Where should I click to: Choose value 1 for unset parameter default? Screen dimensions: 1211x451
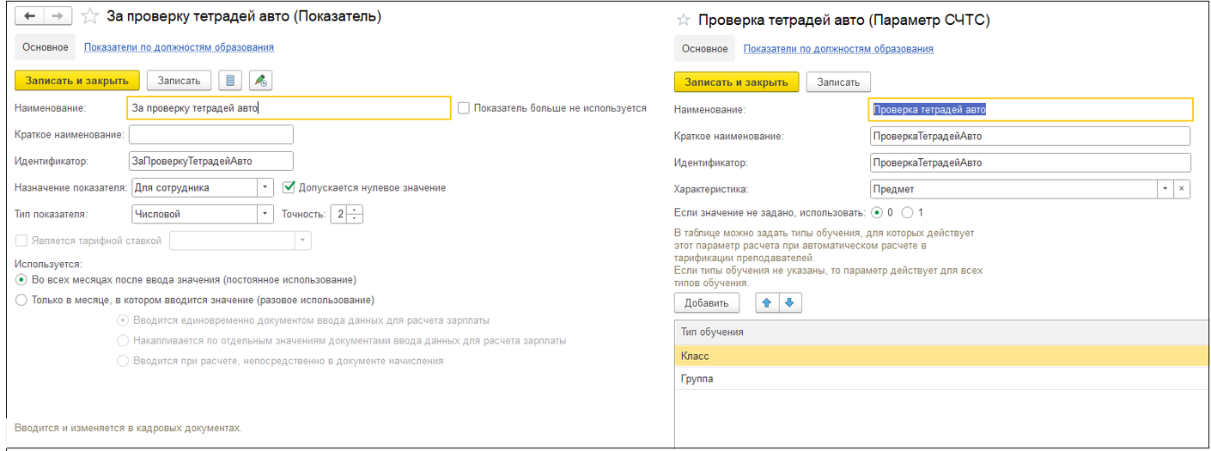point(907,212)
